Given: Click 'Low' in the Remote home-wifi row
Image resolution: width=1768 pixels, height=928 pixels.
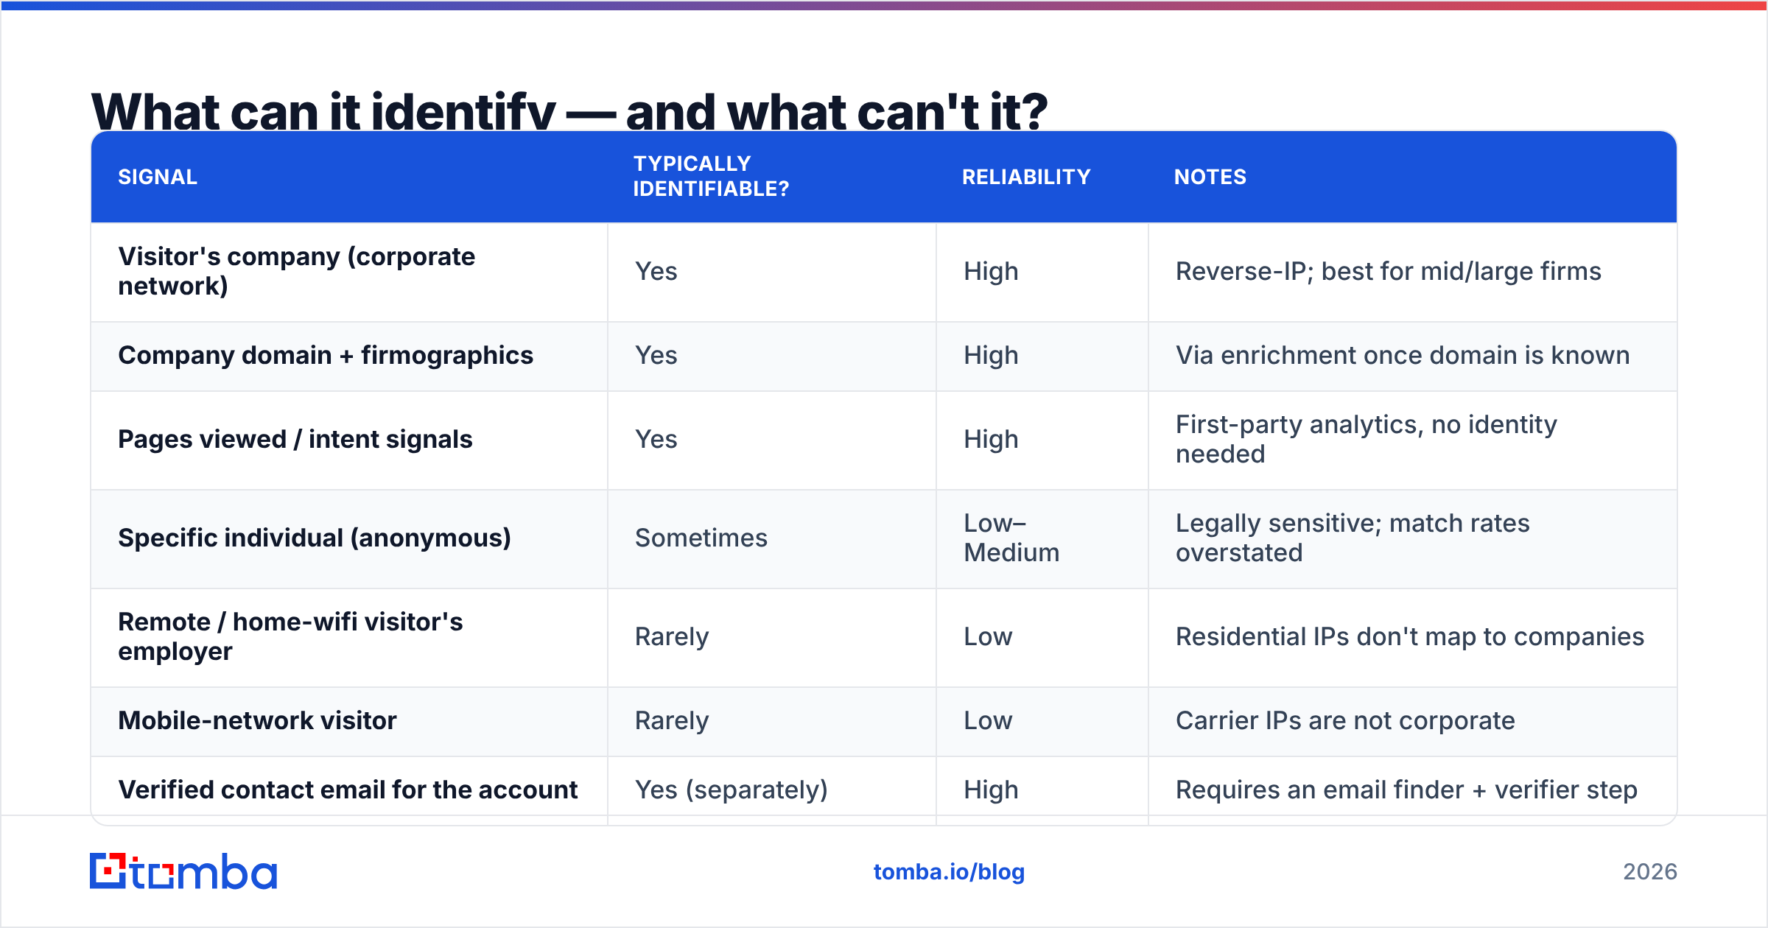Looking at the screenshot, I should [x=988, y=636].
